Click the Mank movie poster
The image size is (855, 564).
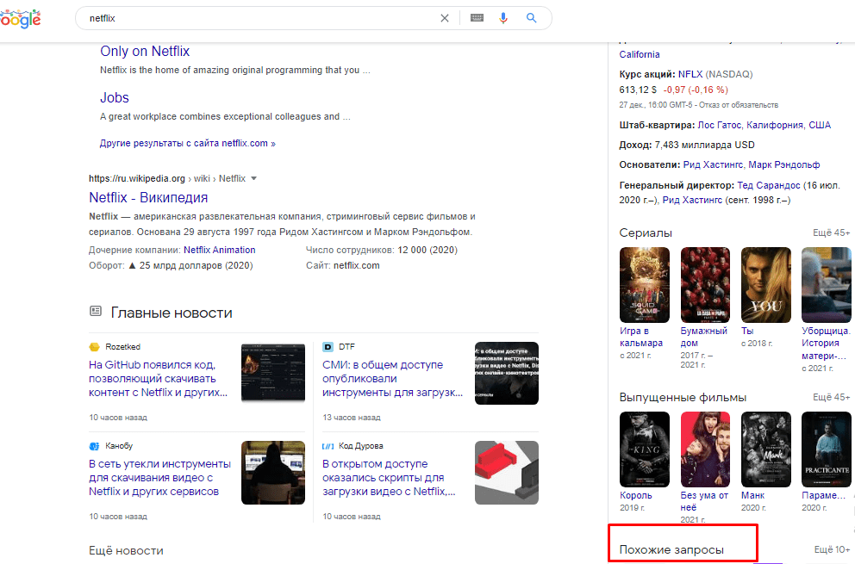coord(766,449)
